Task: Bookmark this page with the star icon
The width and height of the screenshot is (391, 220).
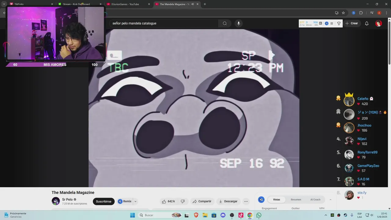Action: [x=343, y=13]
